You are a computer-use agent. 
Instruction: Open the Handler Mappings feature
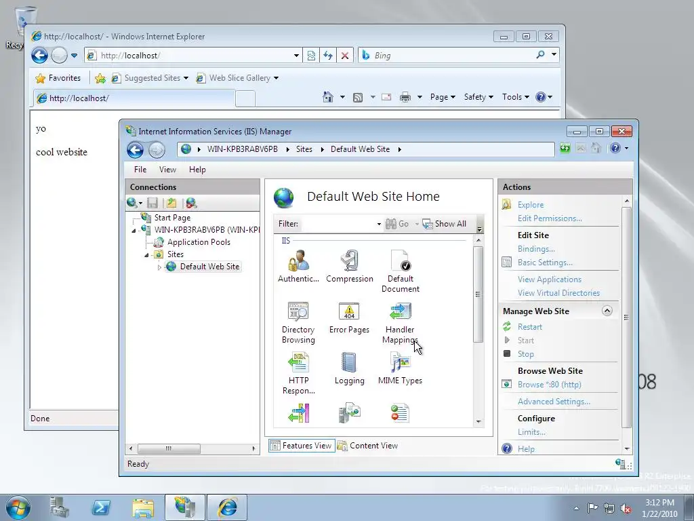click(x=400, y=322)
